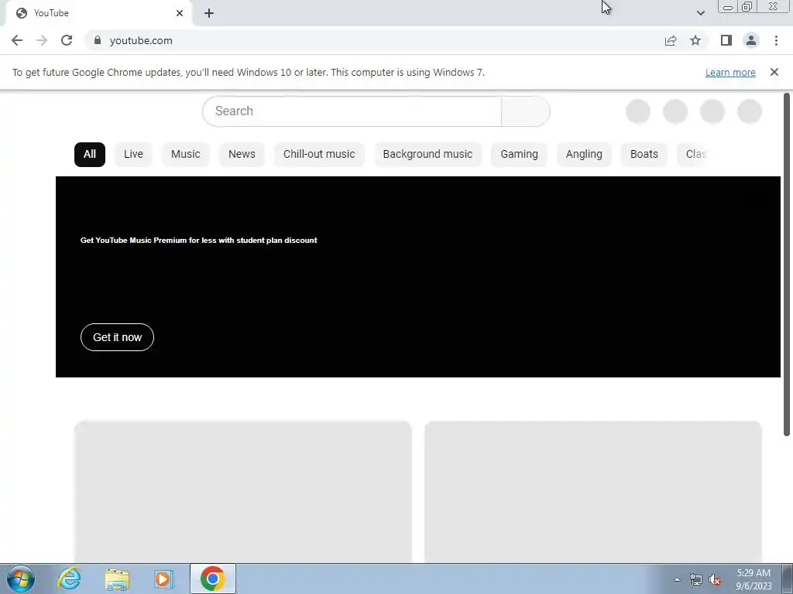Select the Chill-out music chip
Viewport: 793px width, 594px height.
(319, 154)
